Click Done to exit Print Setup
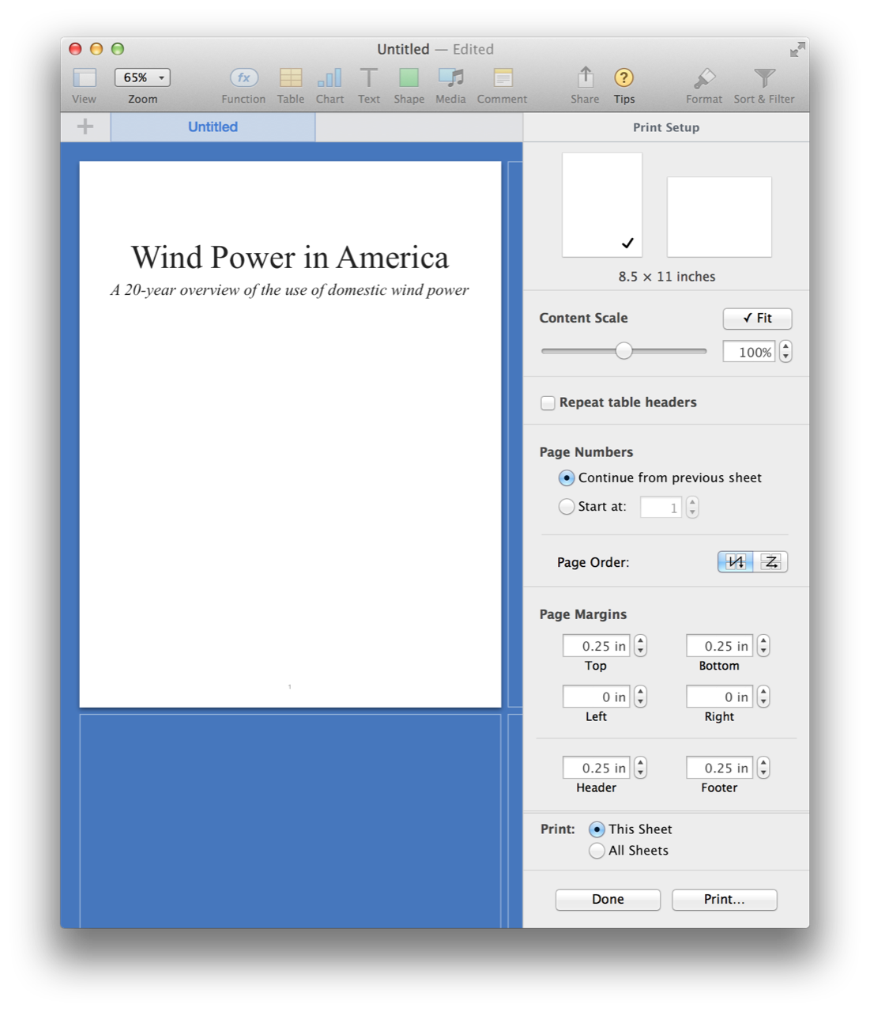870x1012 pixels. click(608, 900)
